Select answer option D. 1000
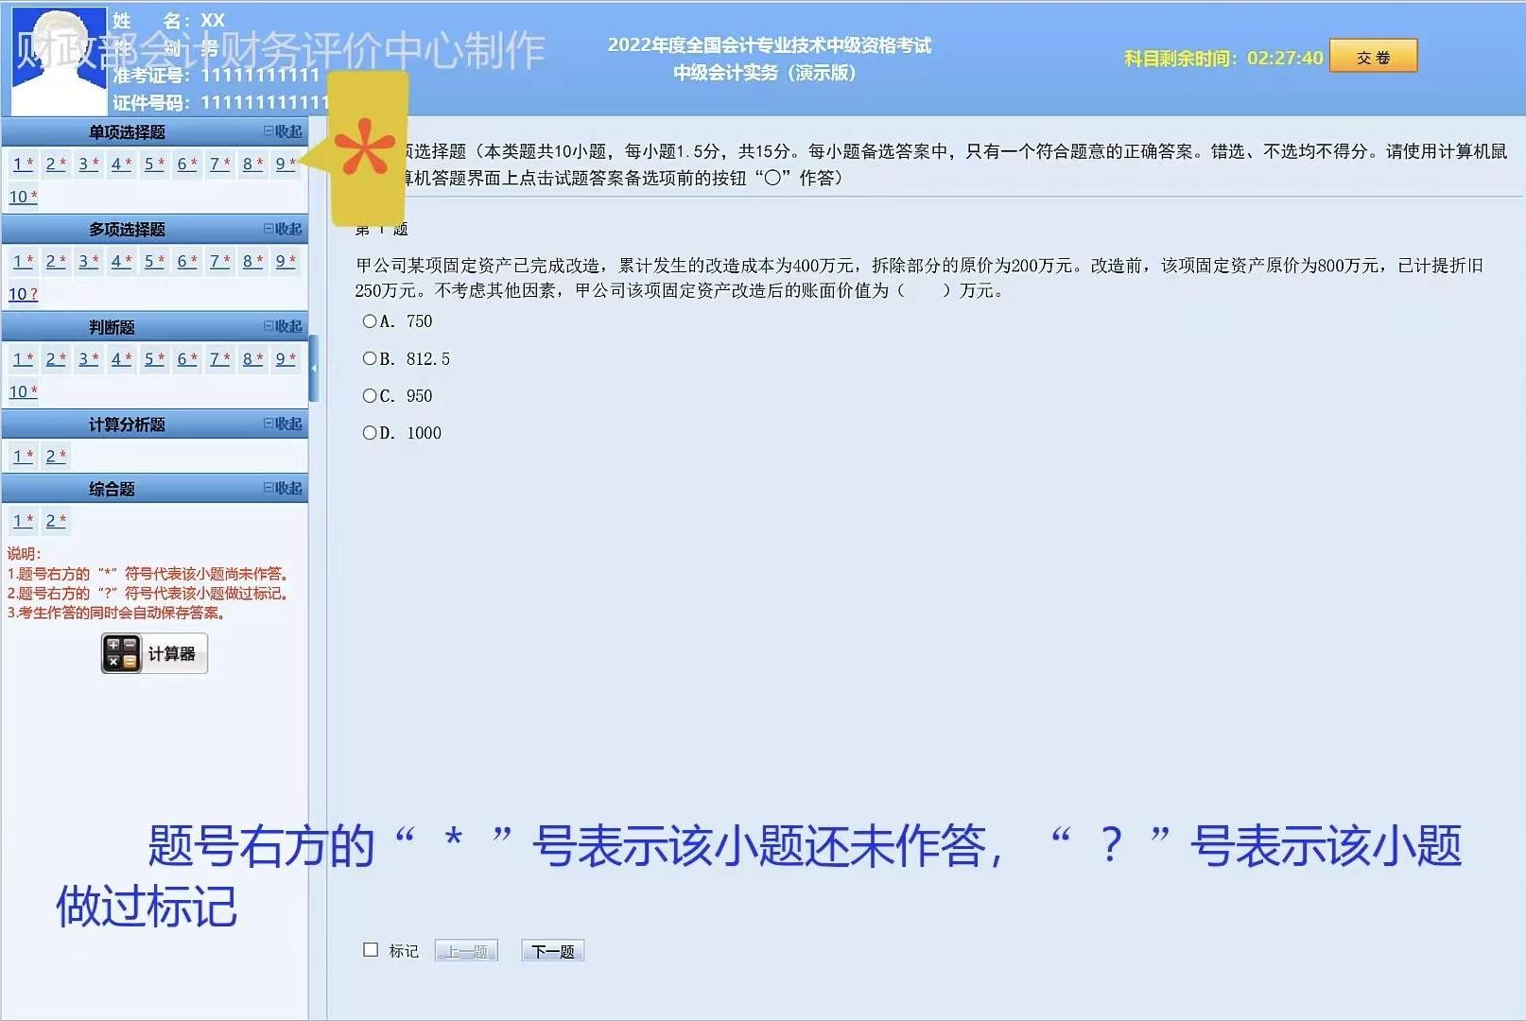The height and width of the screenshot is (1021, 1526). 369,432
